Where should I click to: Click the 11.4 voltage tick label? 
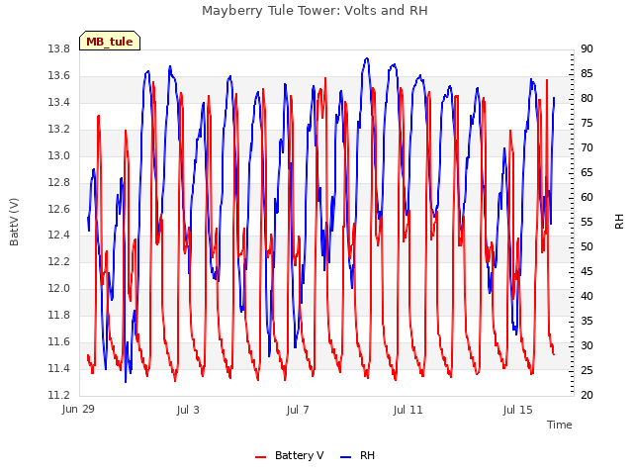tap(58, 368)
